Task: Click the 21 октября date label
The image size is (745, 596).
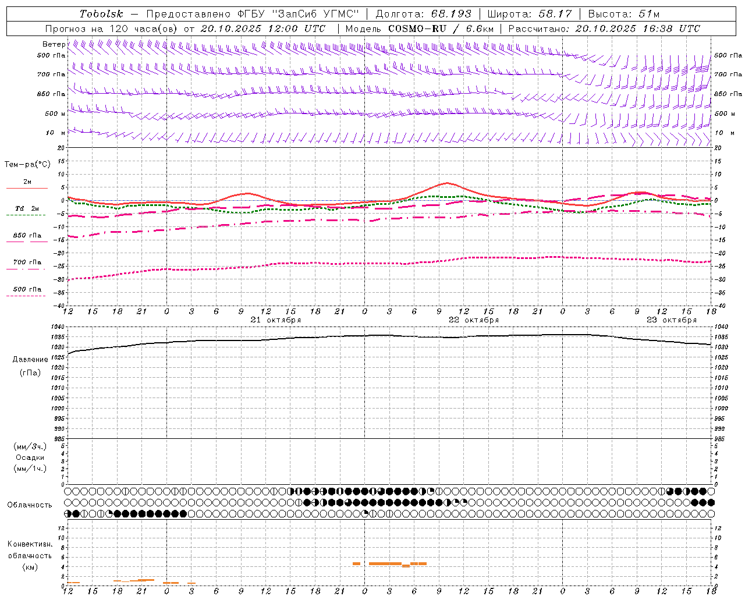Action: coord(276,320)
